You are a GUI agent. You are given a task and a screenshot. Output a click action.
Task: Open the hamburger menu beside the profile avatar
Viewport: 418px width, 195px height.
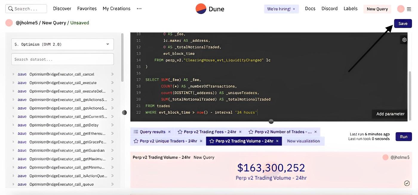(x=409, y=9)
